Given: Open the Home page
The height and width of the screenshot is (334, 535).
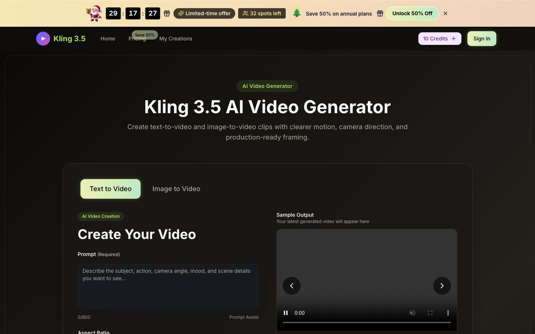Looking at the screenshot, I should [108, 39].
